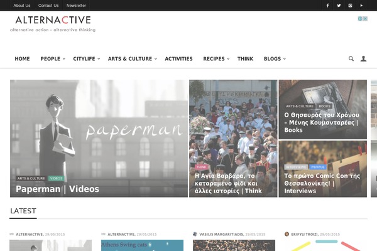Click Videos tag on Paperman slide

point(57,178)
